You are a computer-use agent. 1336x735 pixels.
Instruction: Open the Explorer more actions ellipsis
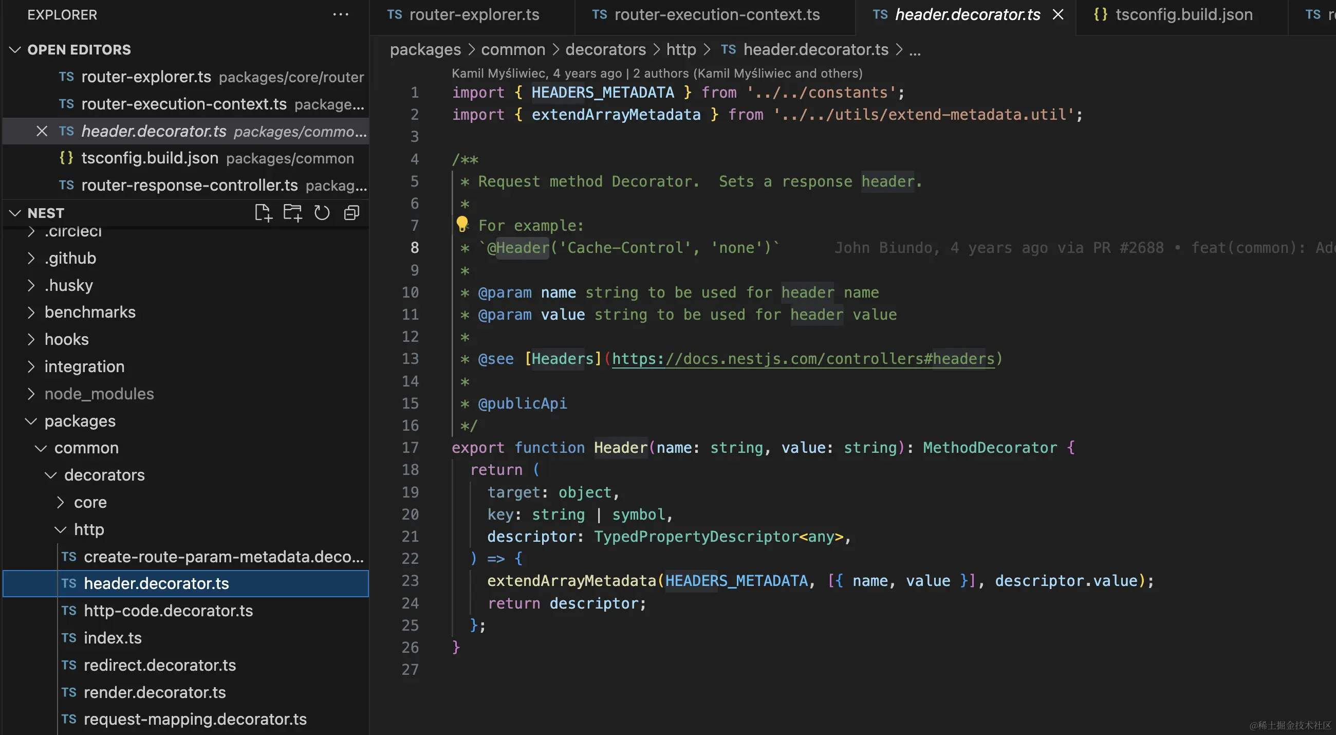click(340, 14)
